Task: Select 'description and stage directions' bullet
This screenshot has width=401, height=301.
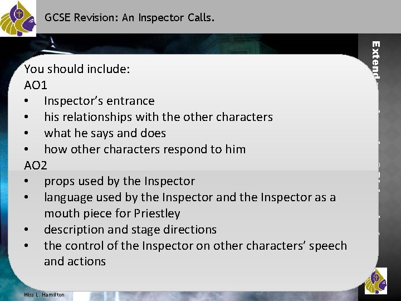Action: click(130, 229)
